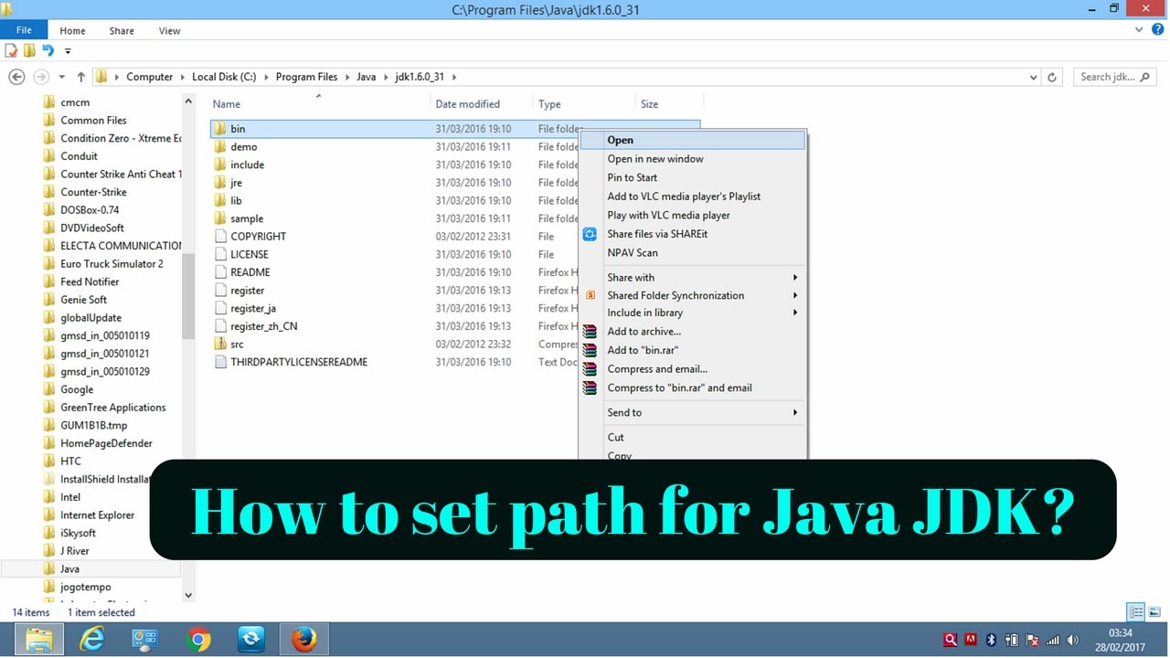Click the Undo quick access icon

pos(48,51)
